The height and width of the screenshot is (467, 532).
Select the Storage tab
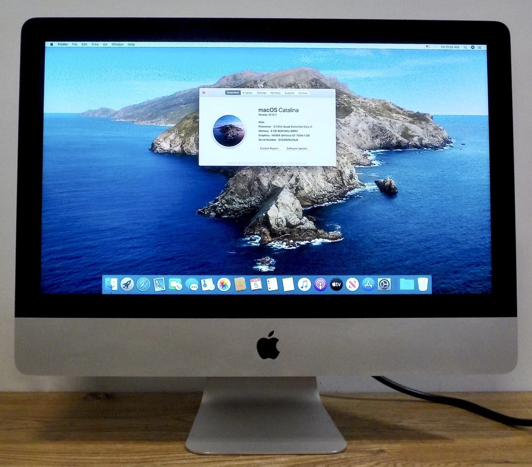tap(262, 93)
